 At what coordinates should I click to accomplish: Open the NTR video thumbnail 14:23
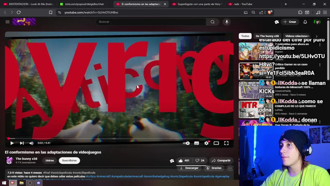point(256,109)
